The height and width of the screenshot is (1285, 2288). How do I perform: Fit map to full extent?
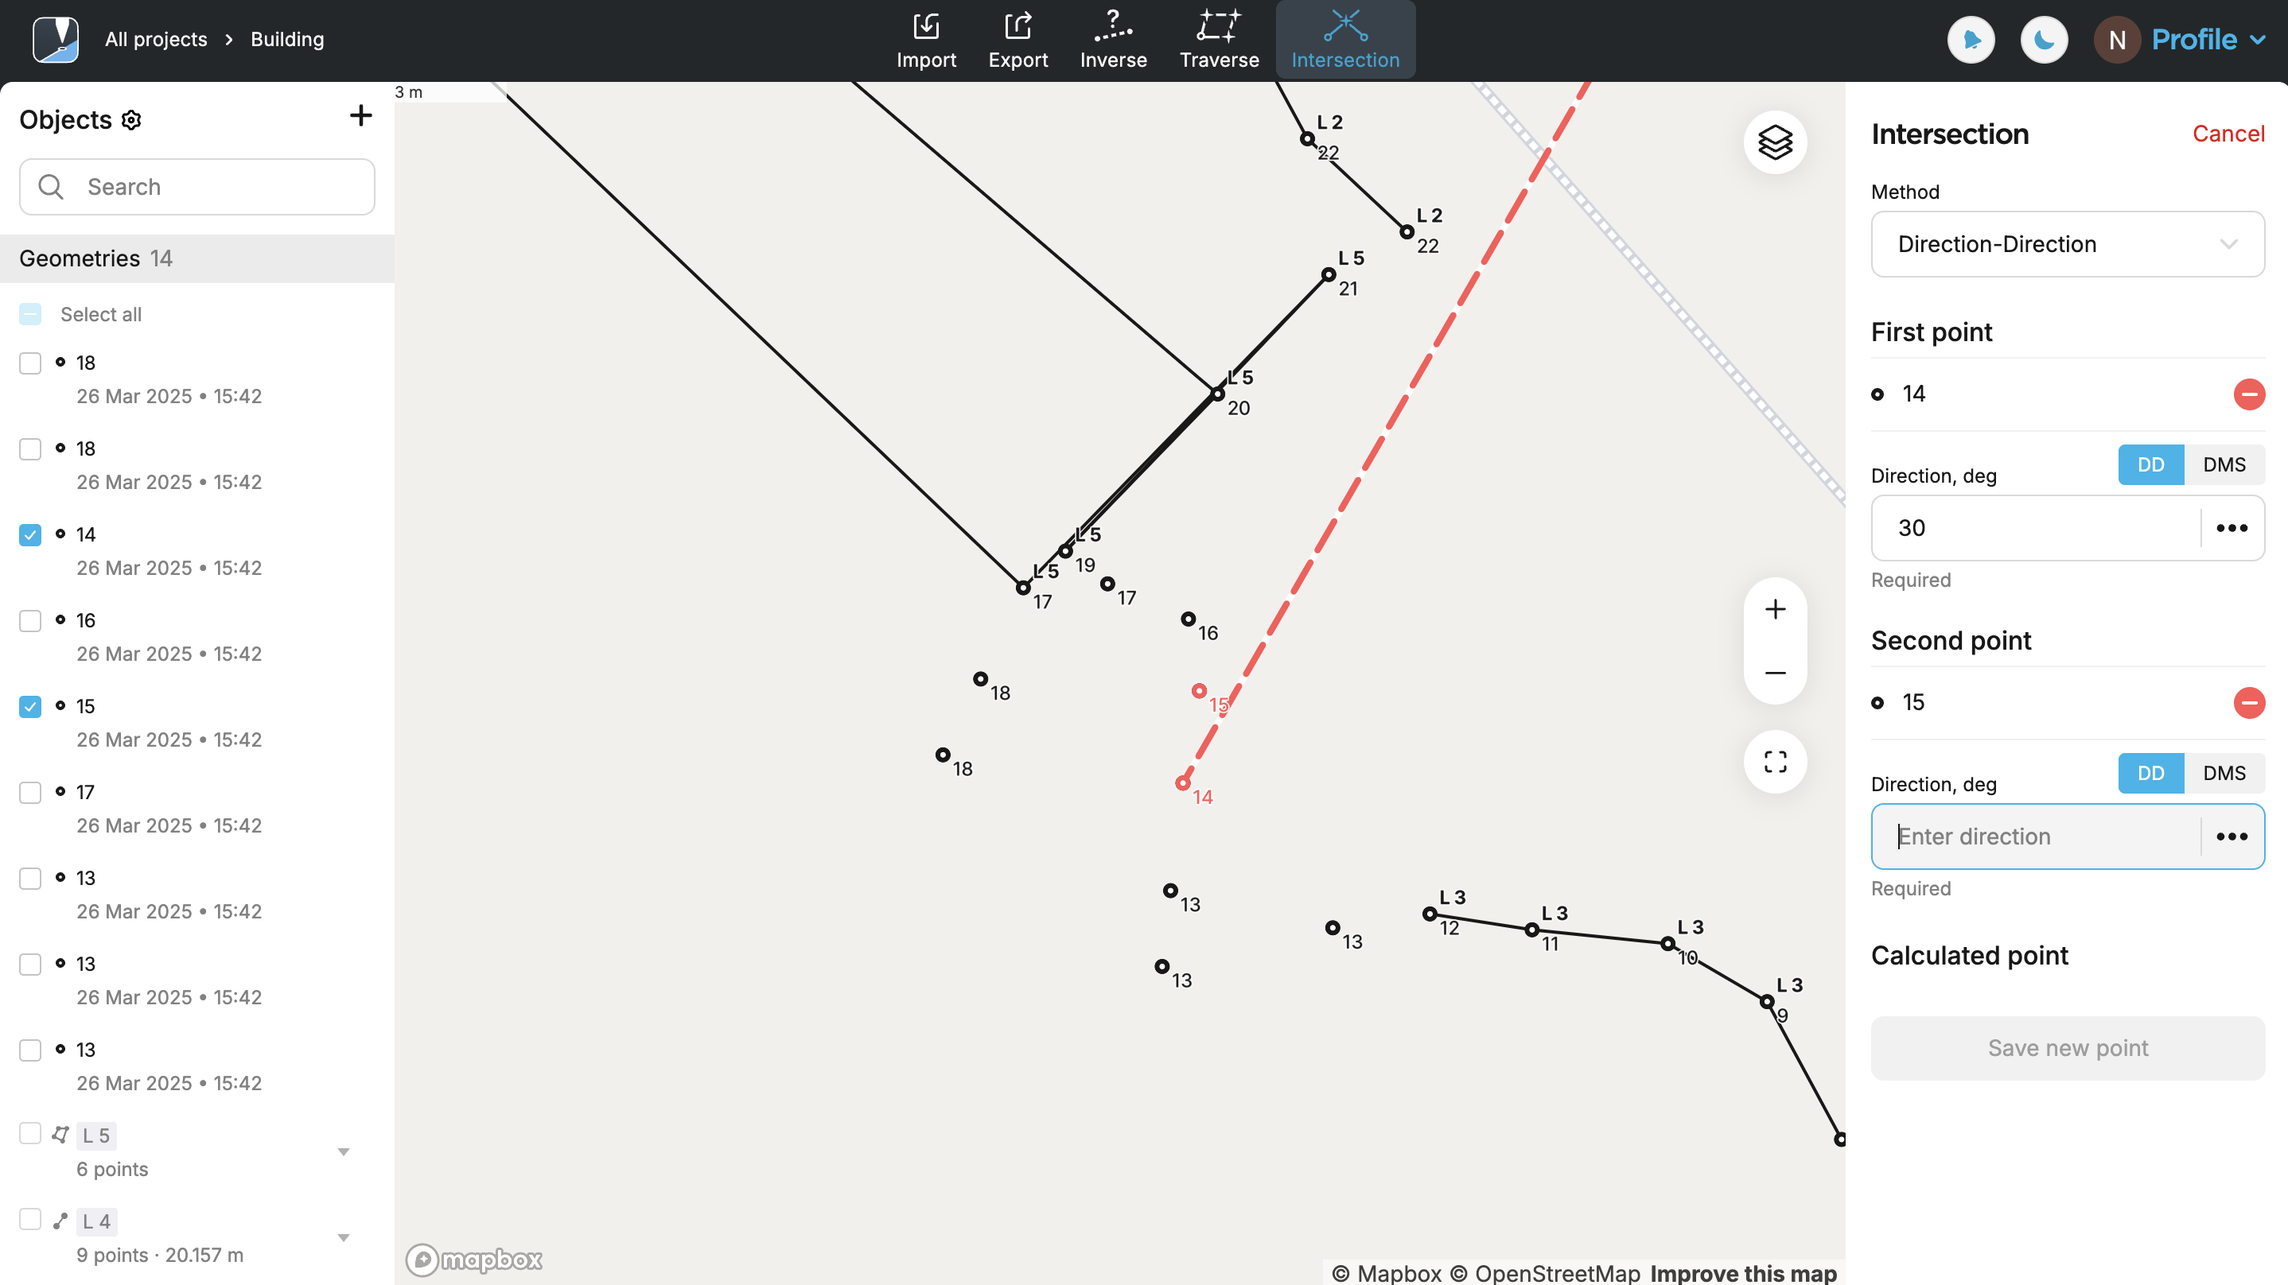point(1775,762)
